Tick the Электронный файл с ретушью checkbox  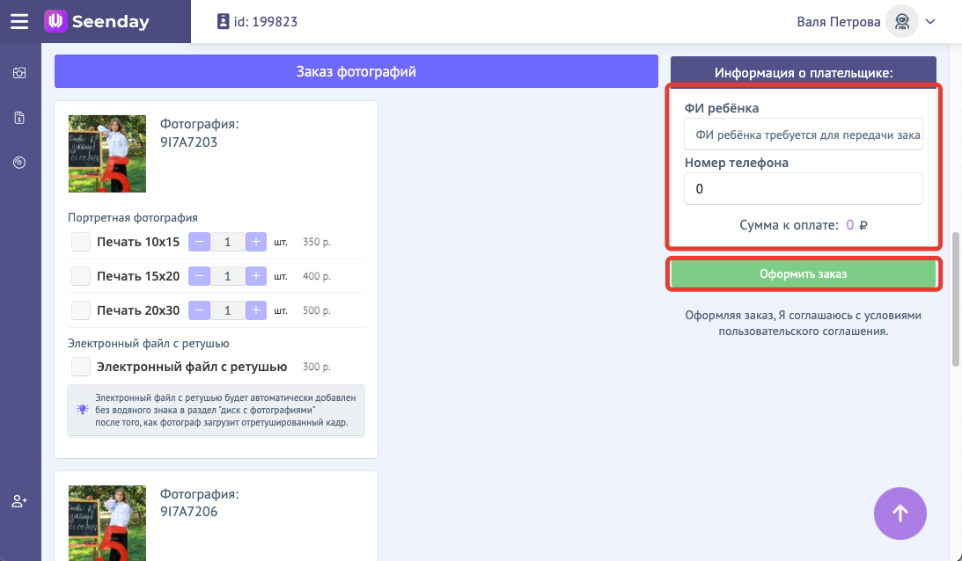coord(81,367)
